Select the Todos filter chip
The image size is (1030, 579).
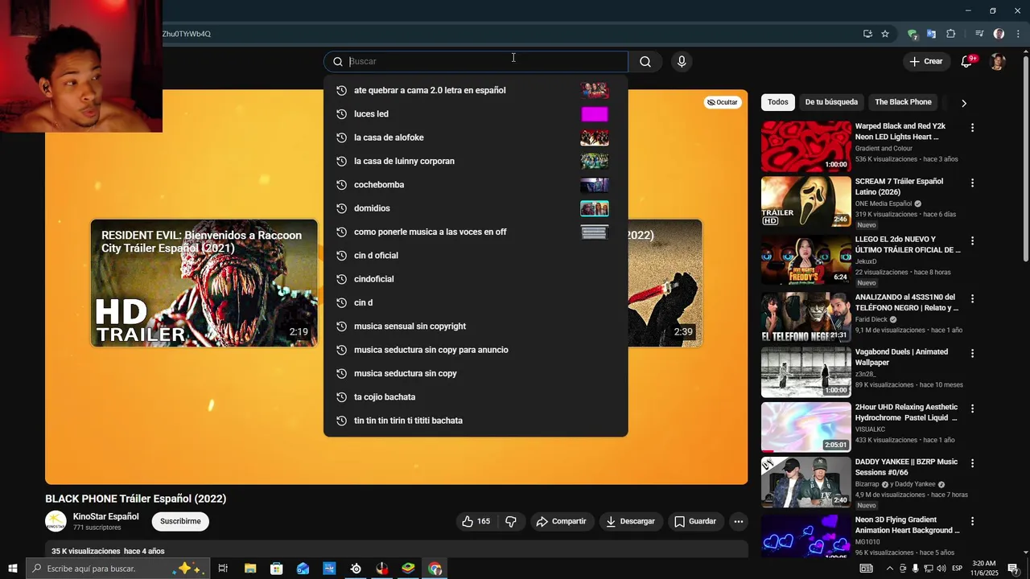[x=777, y=102]
